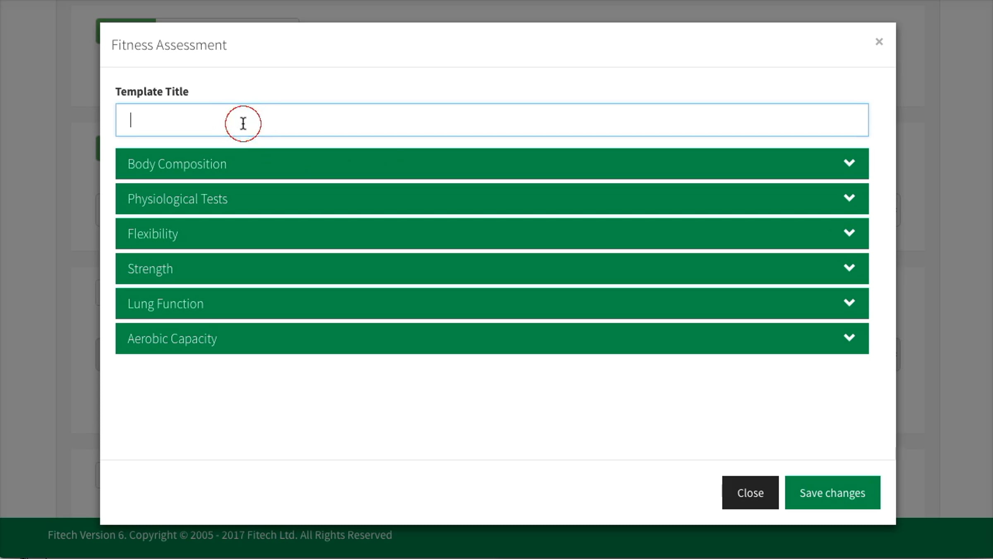Click Save changes button

pos(832,493)
